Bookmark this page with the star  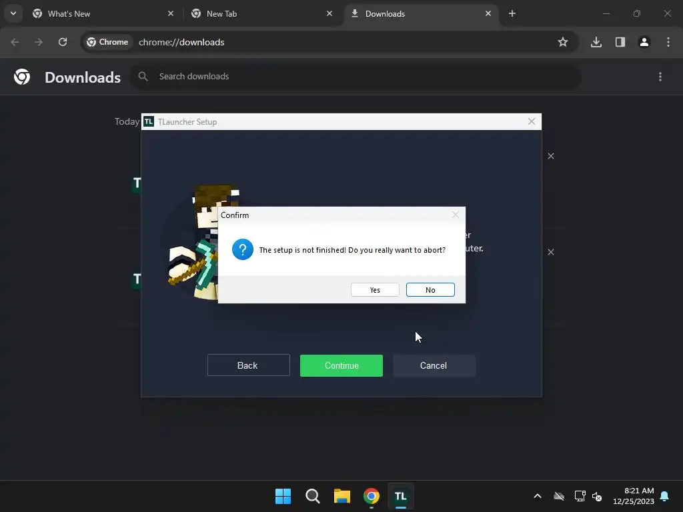click(x=563, y=42)
